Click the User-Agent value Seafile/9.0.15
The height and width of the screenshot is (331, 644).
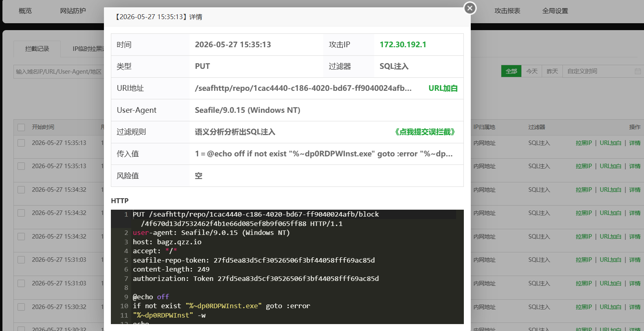point(247,110)
